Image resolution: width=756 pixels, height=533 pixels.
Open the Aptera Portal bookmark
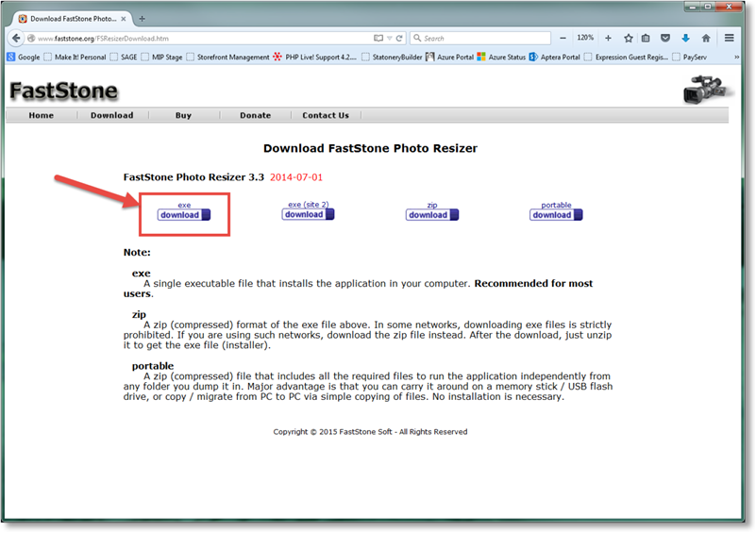(x=554, y=57)
